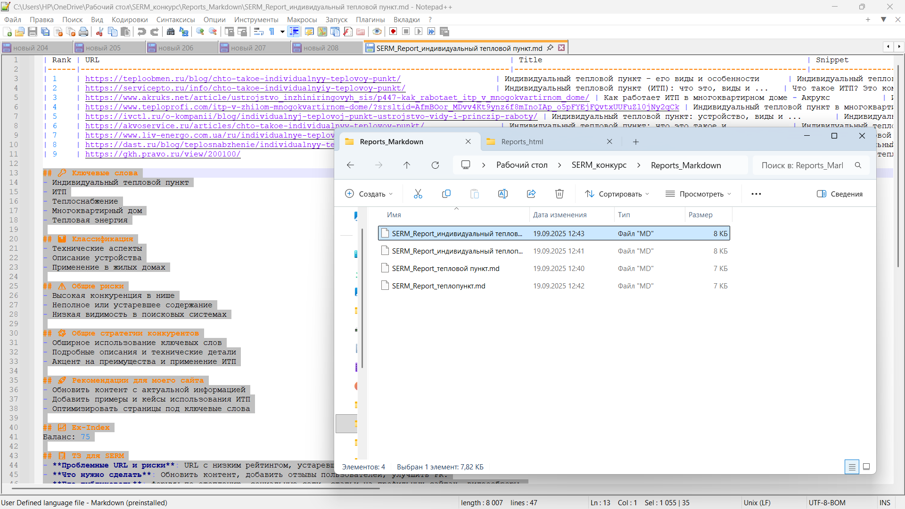Toggle the Сведения details pane
The image size is (905, 509).
[x=840, y=194]
